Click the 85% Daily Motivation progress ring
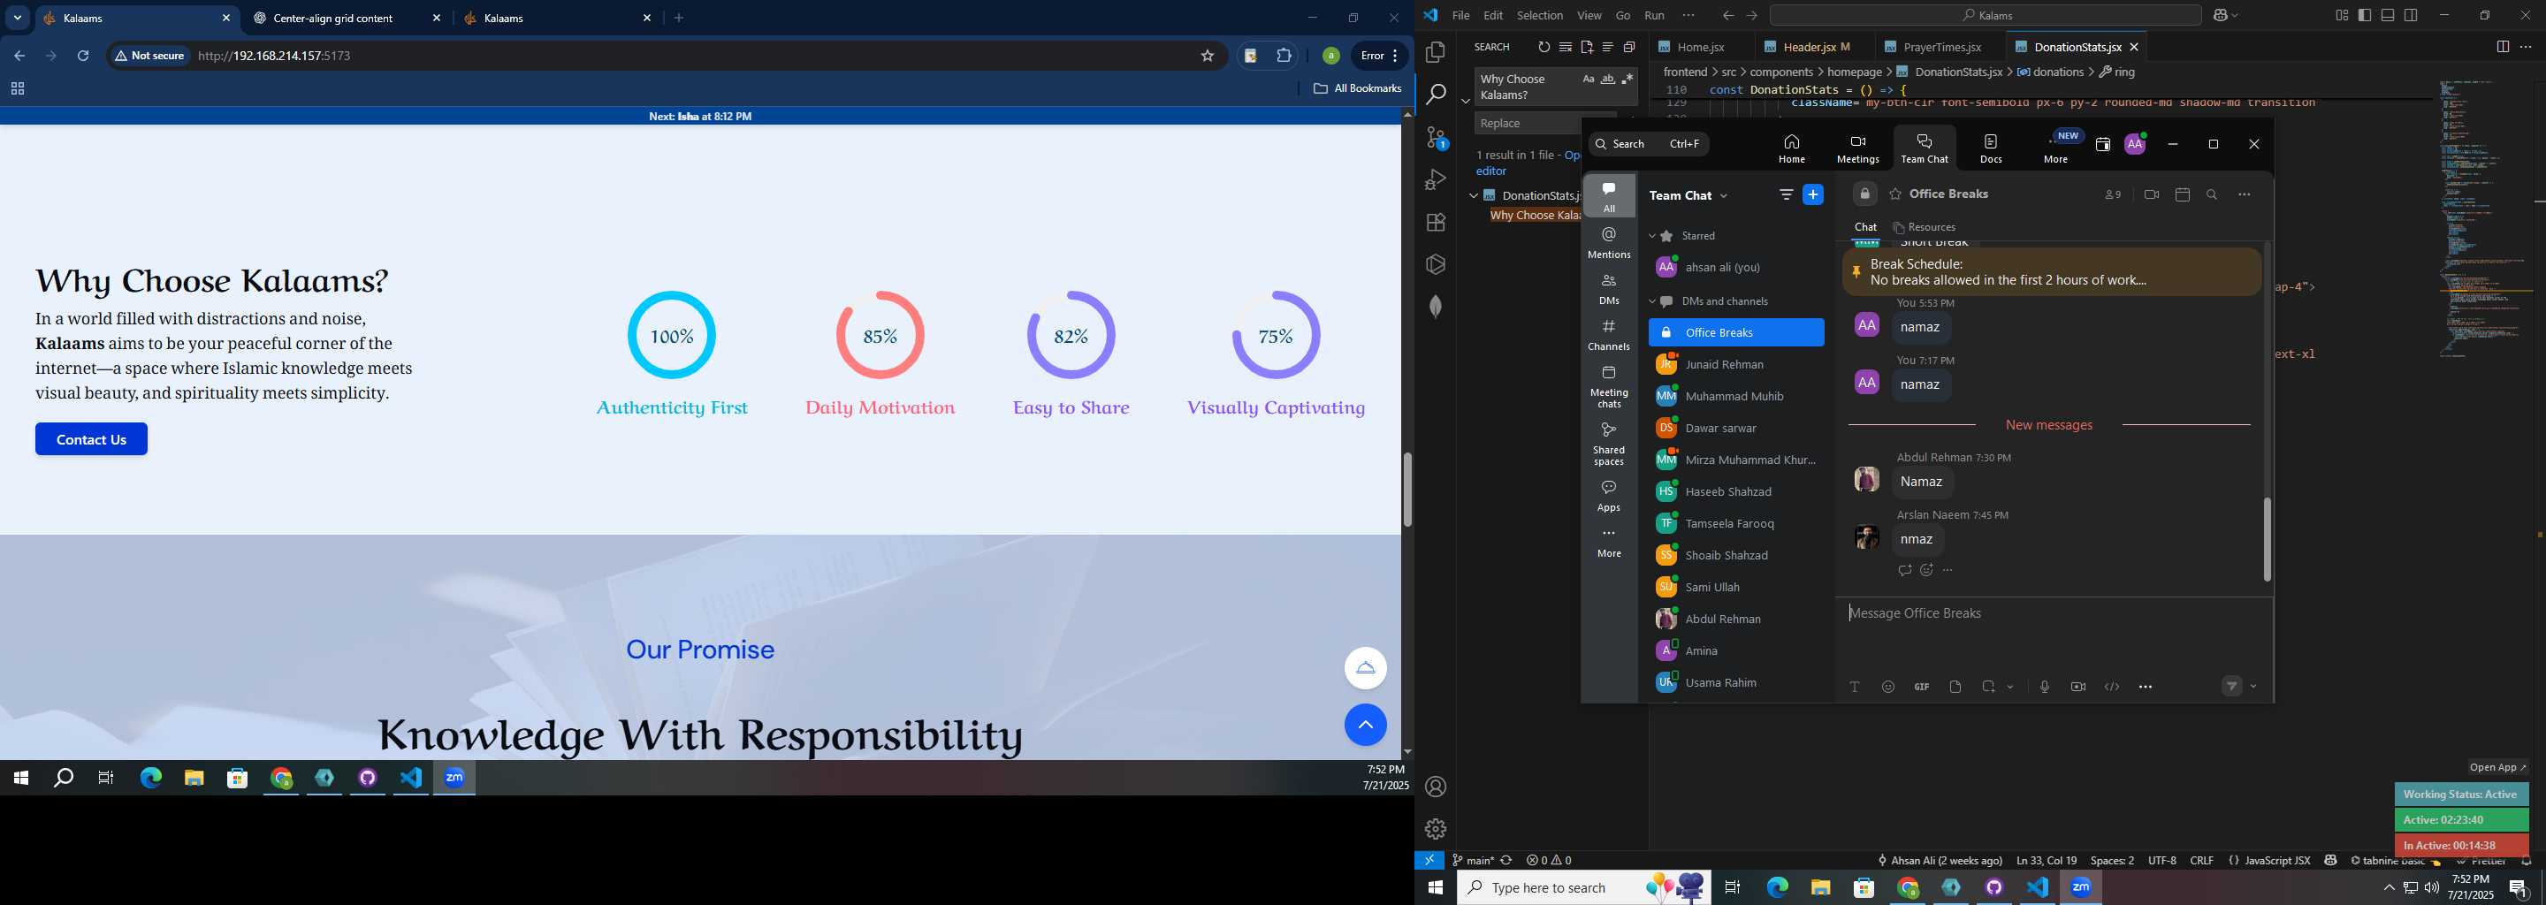 880,335
